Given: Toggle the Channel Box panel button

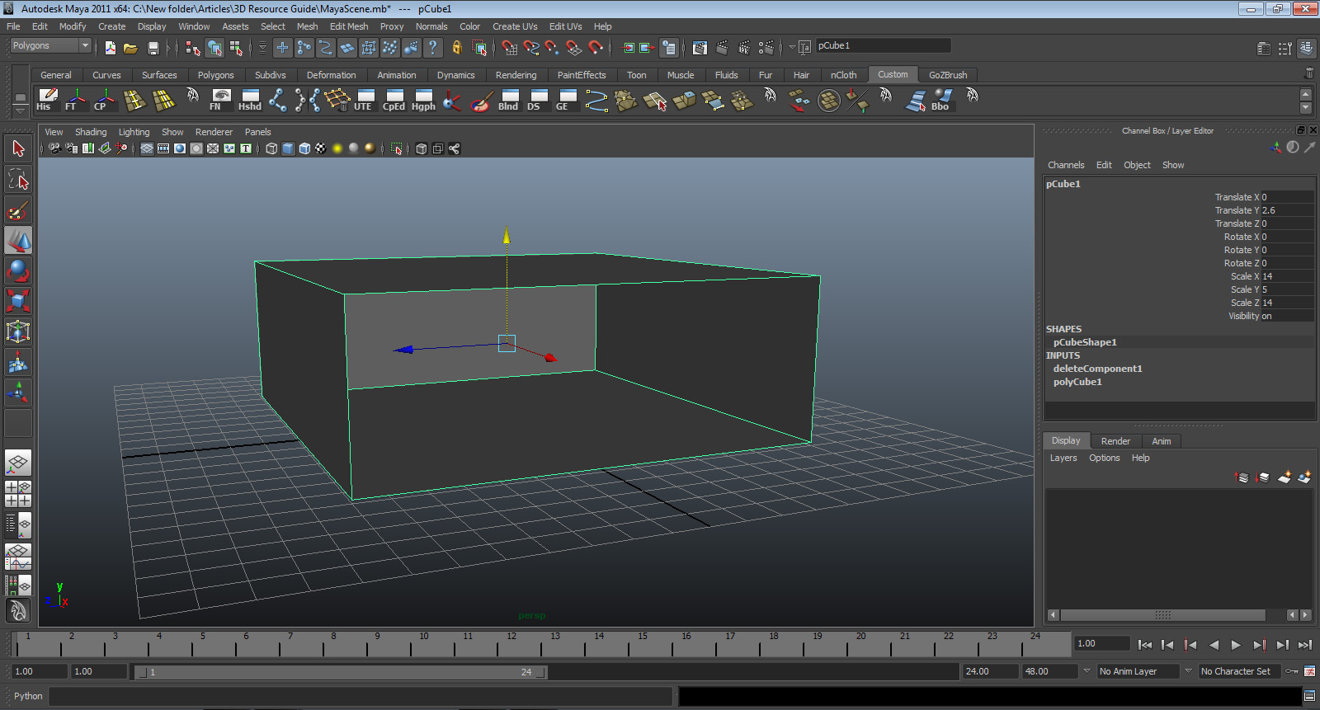Looking at the screenshot, I should pyautogui.click(x=1306, y=49).
